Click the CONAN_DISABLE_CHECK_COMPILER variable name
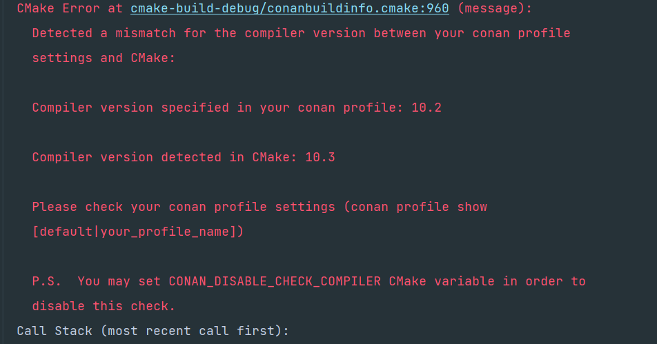This screenshot has height=344, width=657. (x=275, y=281)
